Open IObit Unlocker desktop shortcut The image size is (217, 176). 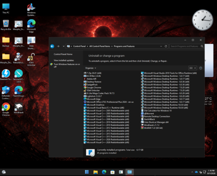(31, 59)
